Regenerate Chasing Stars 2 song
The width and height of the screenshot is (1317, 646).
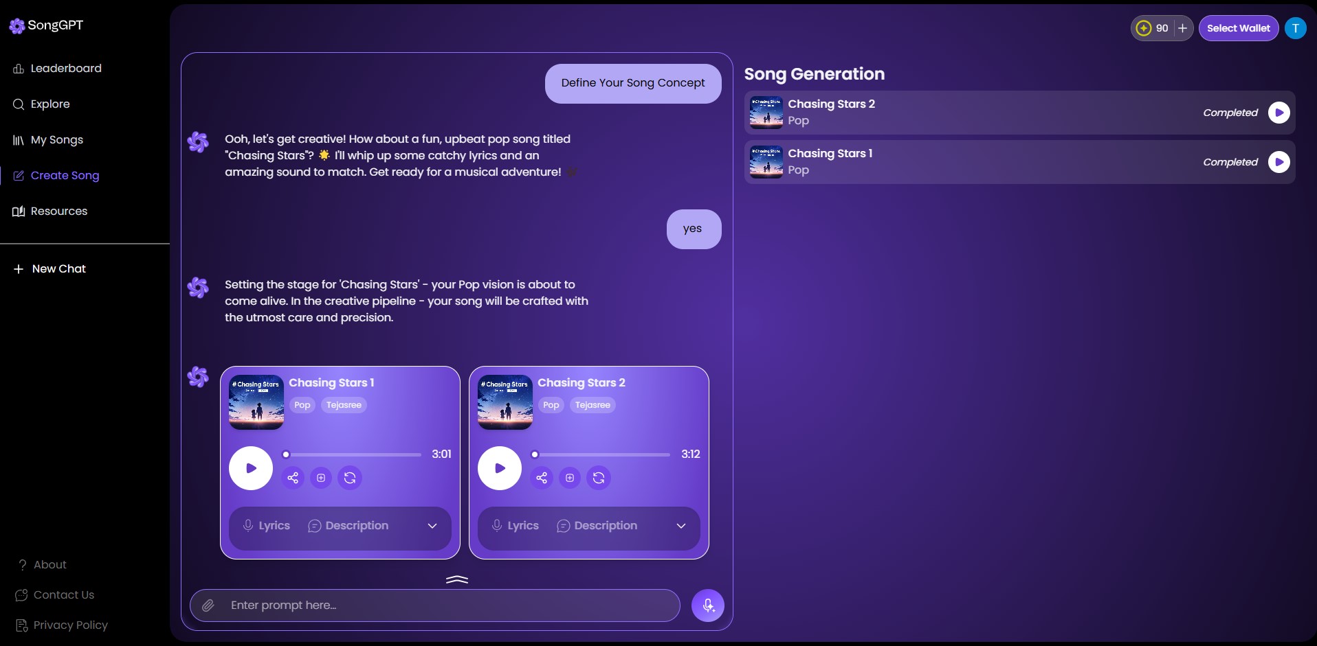click(599, 478)
